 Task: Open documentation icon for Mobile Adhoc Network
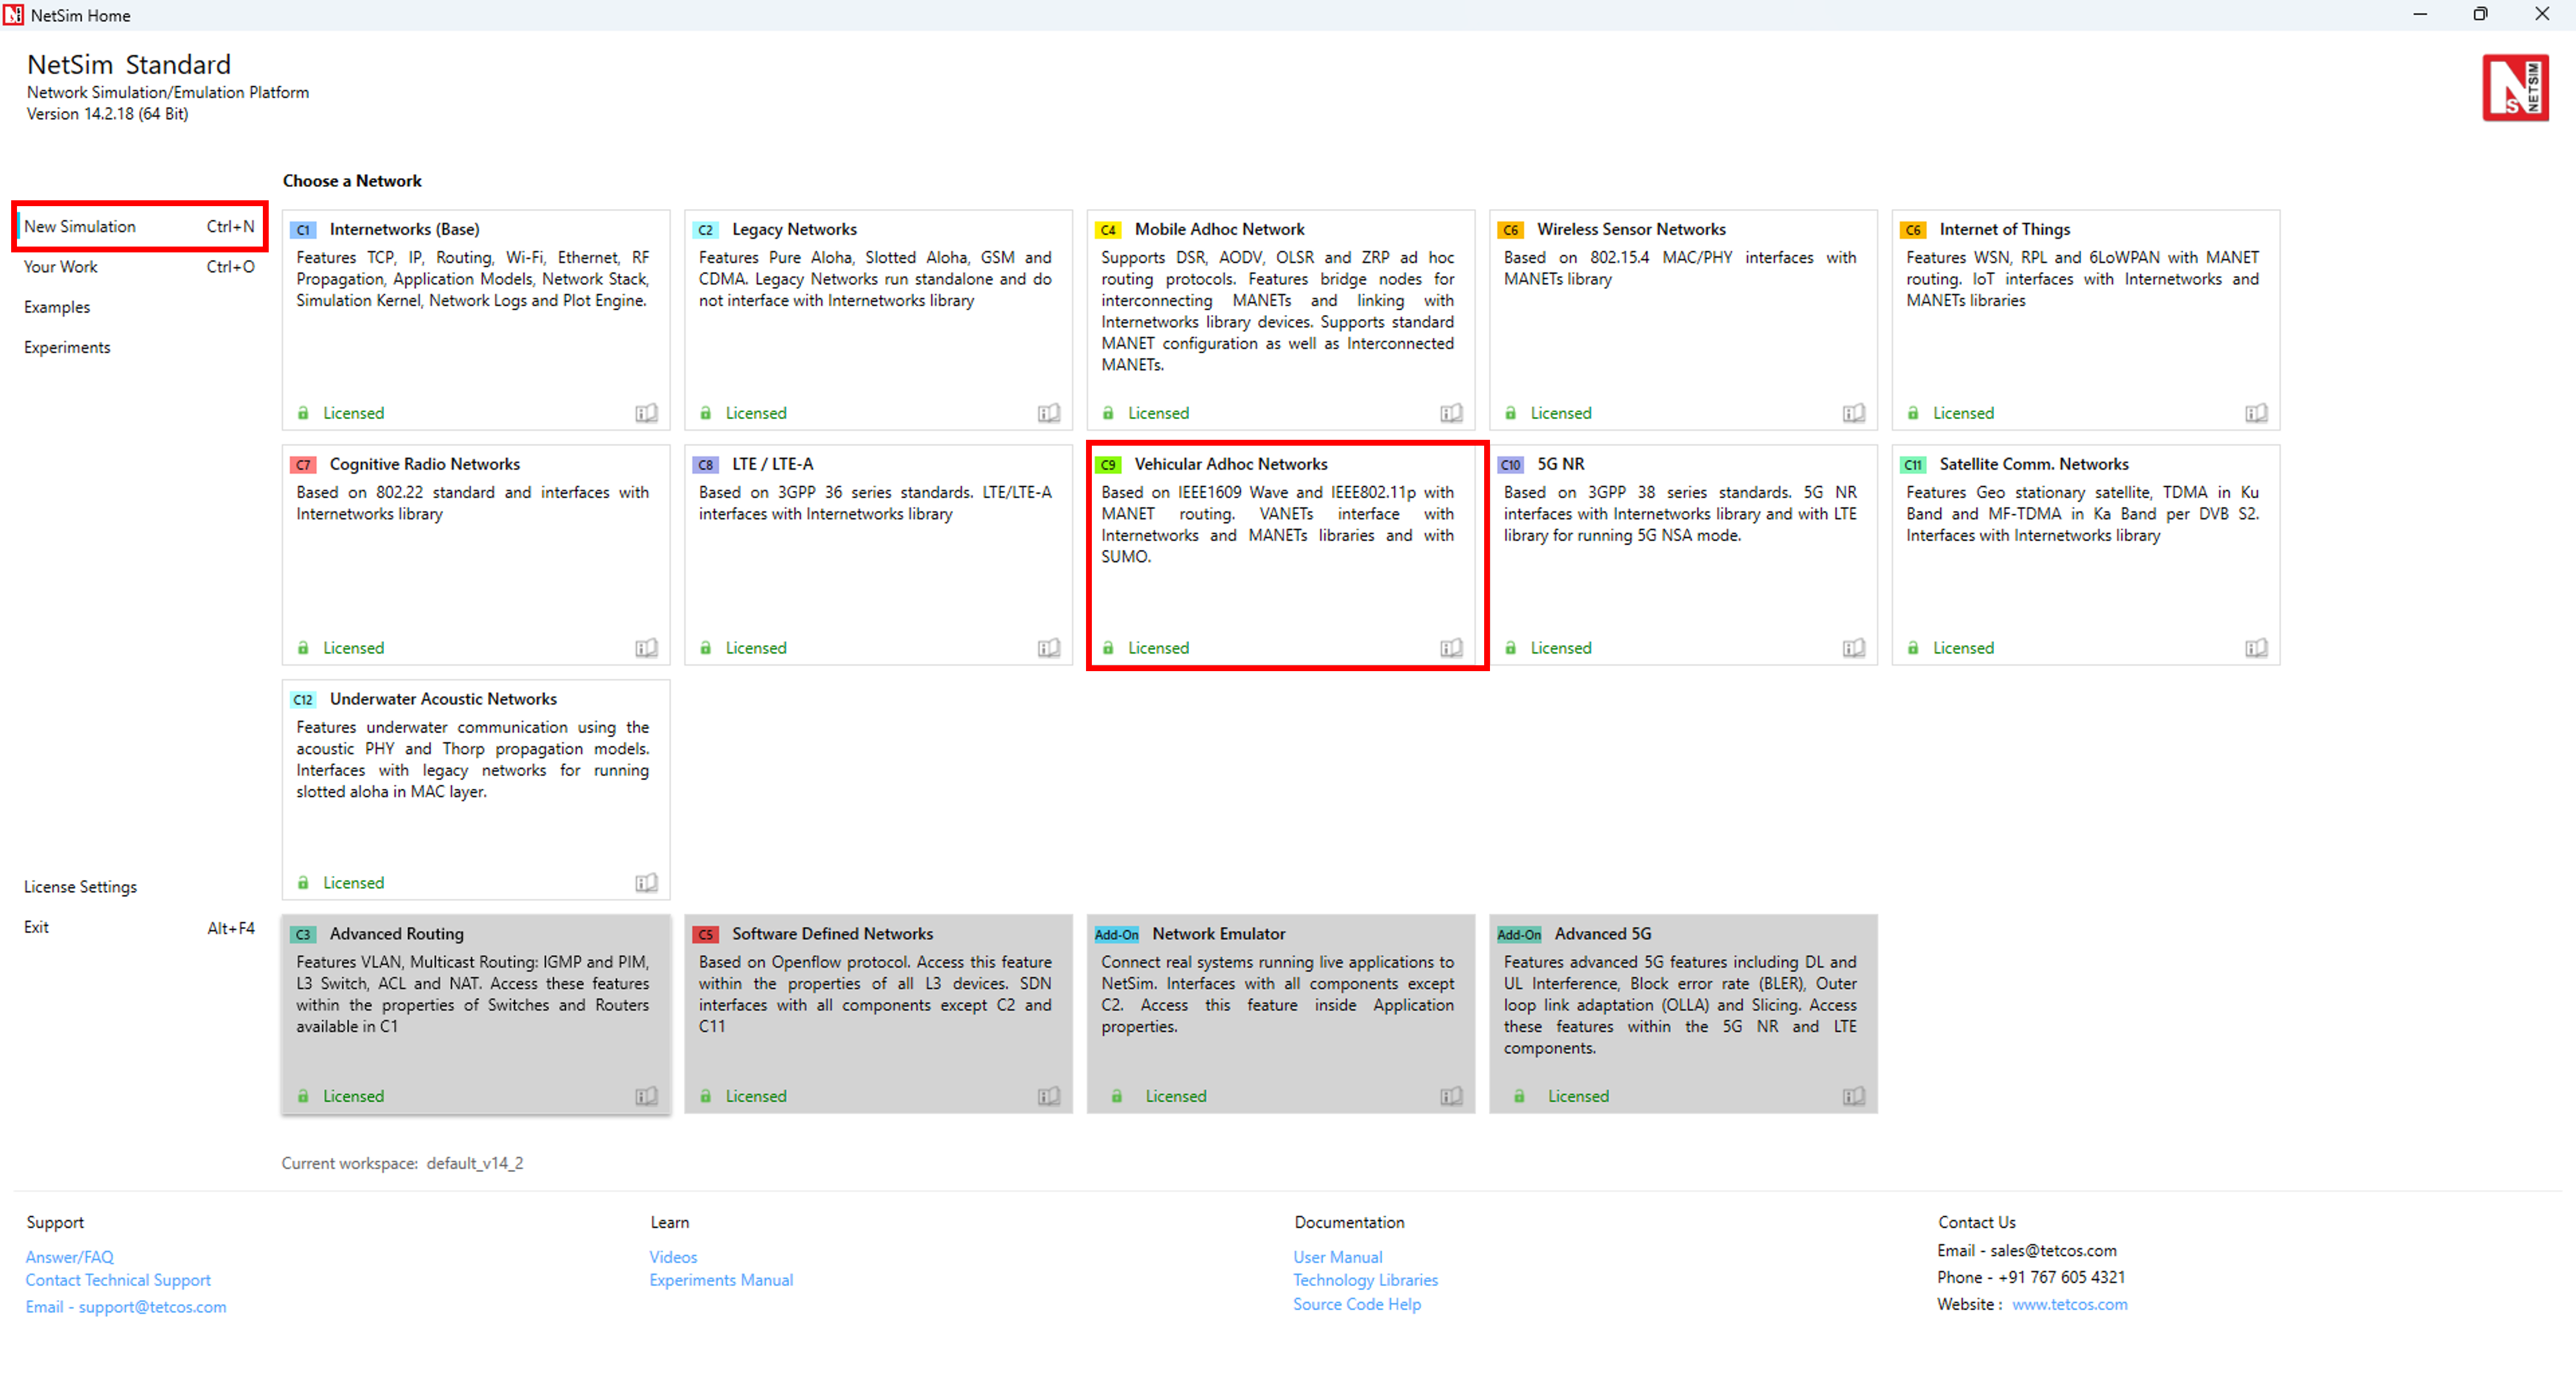[1451, 413]
